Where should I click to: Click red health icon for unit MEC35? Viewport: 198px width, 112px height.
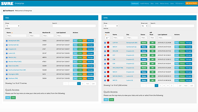coord(108,80)
